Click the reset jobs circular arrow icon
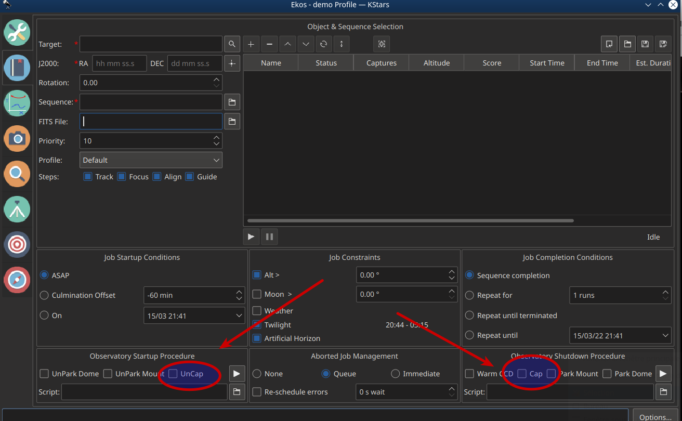Viewport: 682px width, 421px height. (x=323, y=44)
